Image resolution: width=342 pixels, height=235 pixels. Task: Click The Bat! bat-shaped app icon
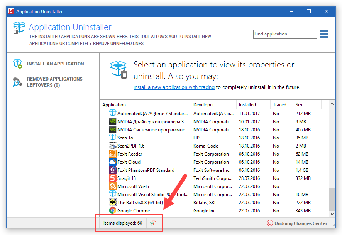(113, 202)
